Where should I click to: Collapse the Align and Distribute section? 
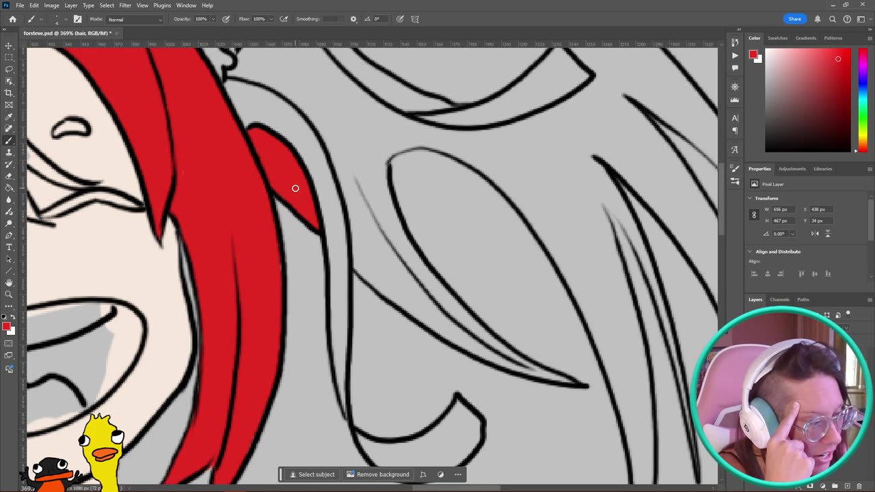pos(750,251)
